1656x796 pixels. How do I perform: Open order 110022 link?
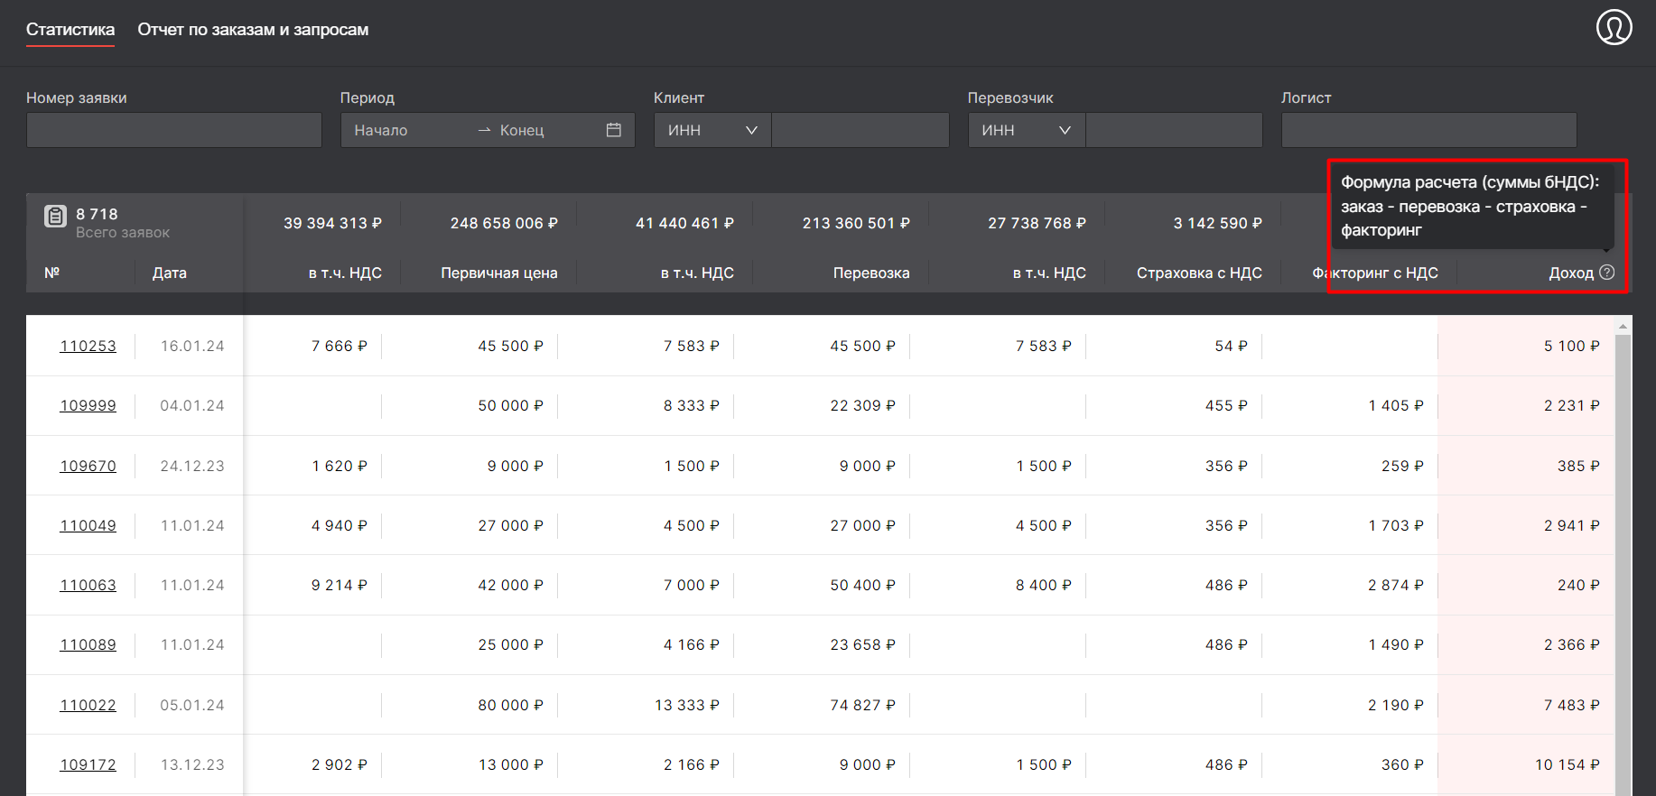point(88,705)
